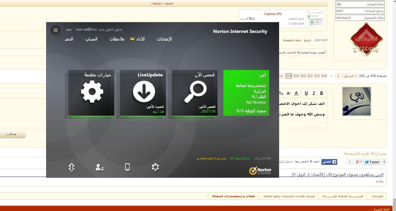Open the green secure status tile
The width and height of the screenshot is (396, 211).
[246, 93]
